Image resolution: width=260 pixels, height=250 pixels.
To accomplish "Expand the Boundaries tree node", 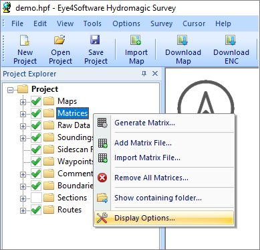I will (23, 186).
